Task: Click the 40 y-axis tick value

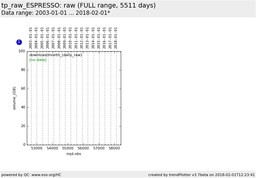Action: coord(23,107)
